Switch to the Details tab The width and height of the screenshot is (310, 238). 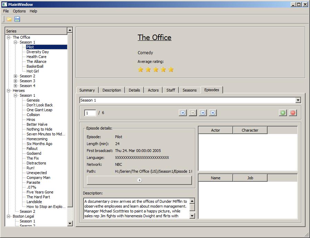pyautogui.click(x=134, y=90)
